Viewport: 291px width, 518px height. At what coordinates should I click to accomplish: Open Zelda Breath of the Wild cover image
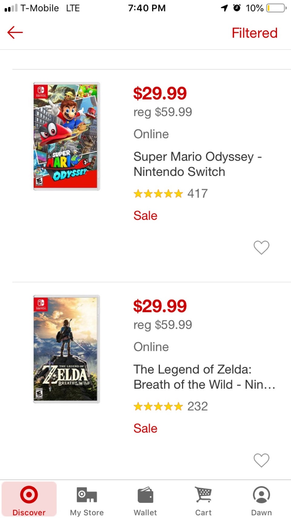click(x=66, y=349)
